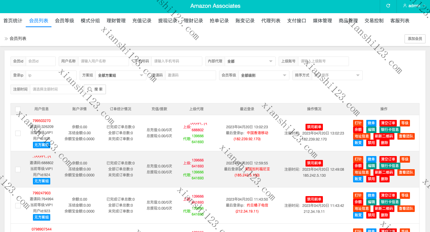Click 查看团队 for user id:924
This screenshot has height=232, width=430.
(406, 173)
